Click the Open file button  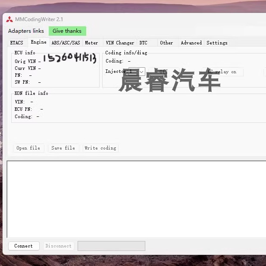[28, 148]
